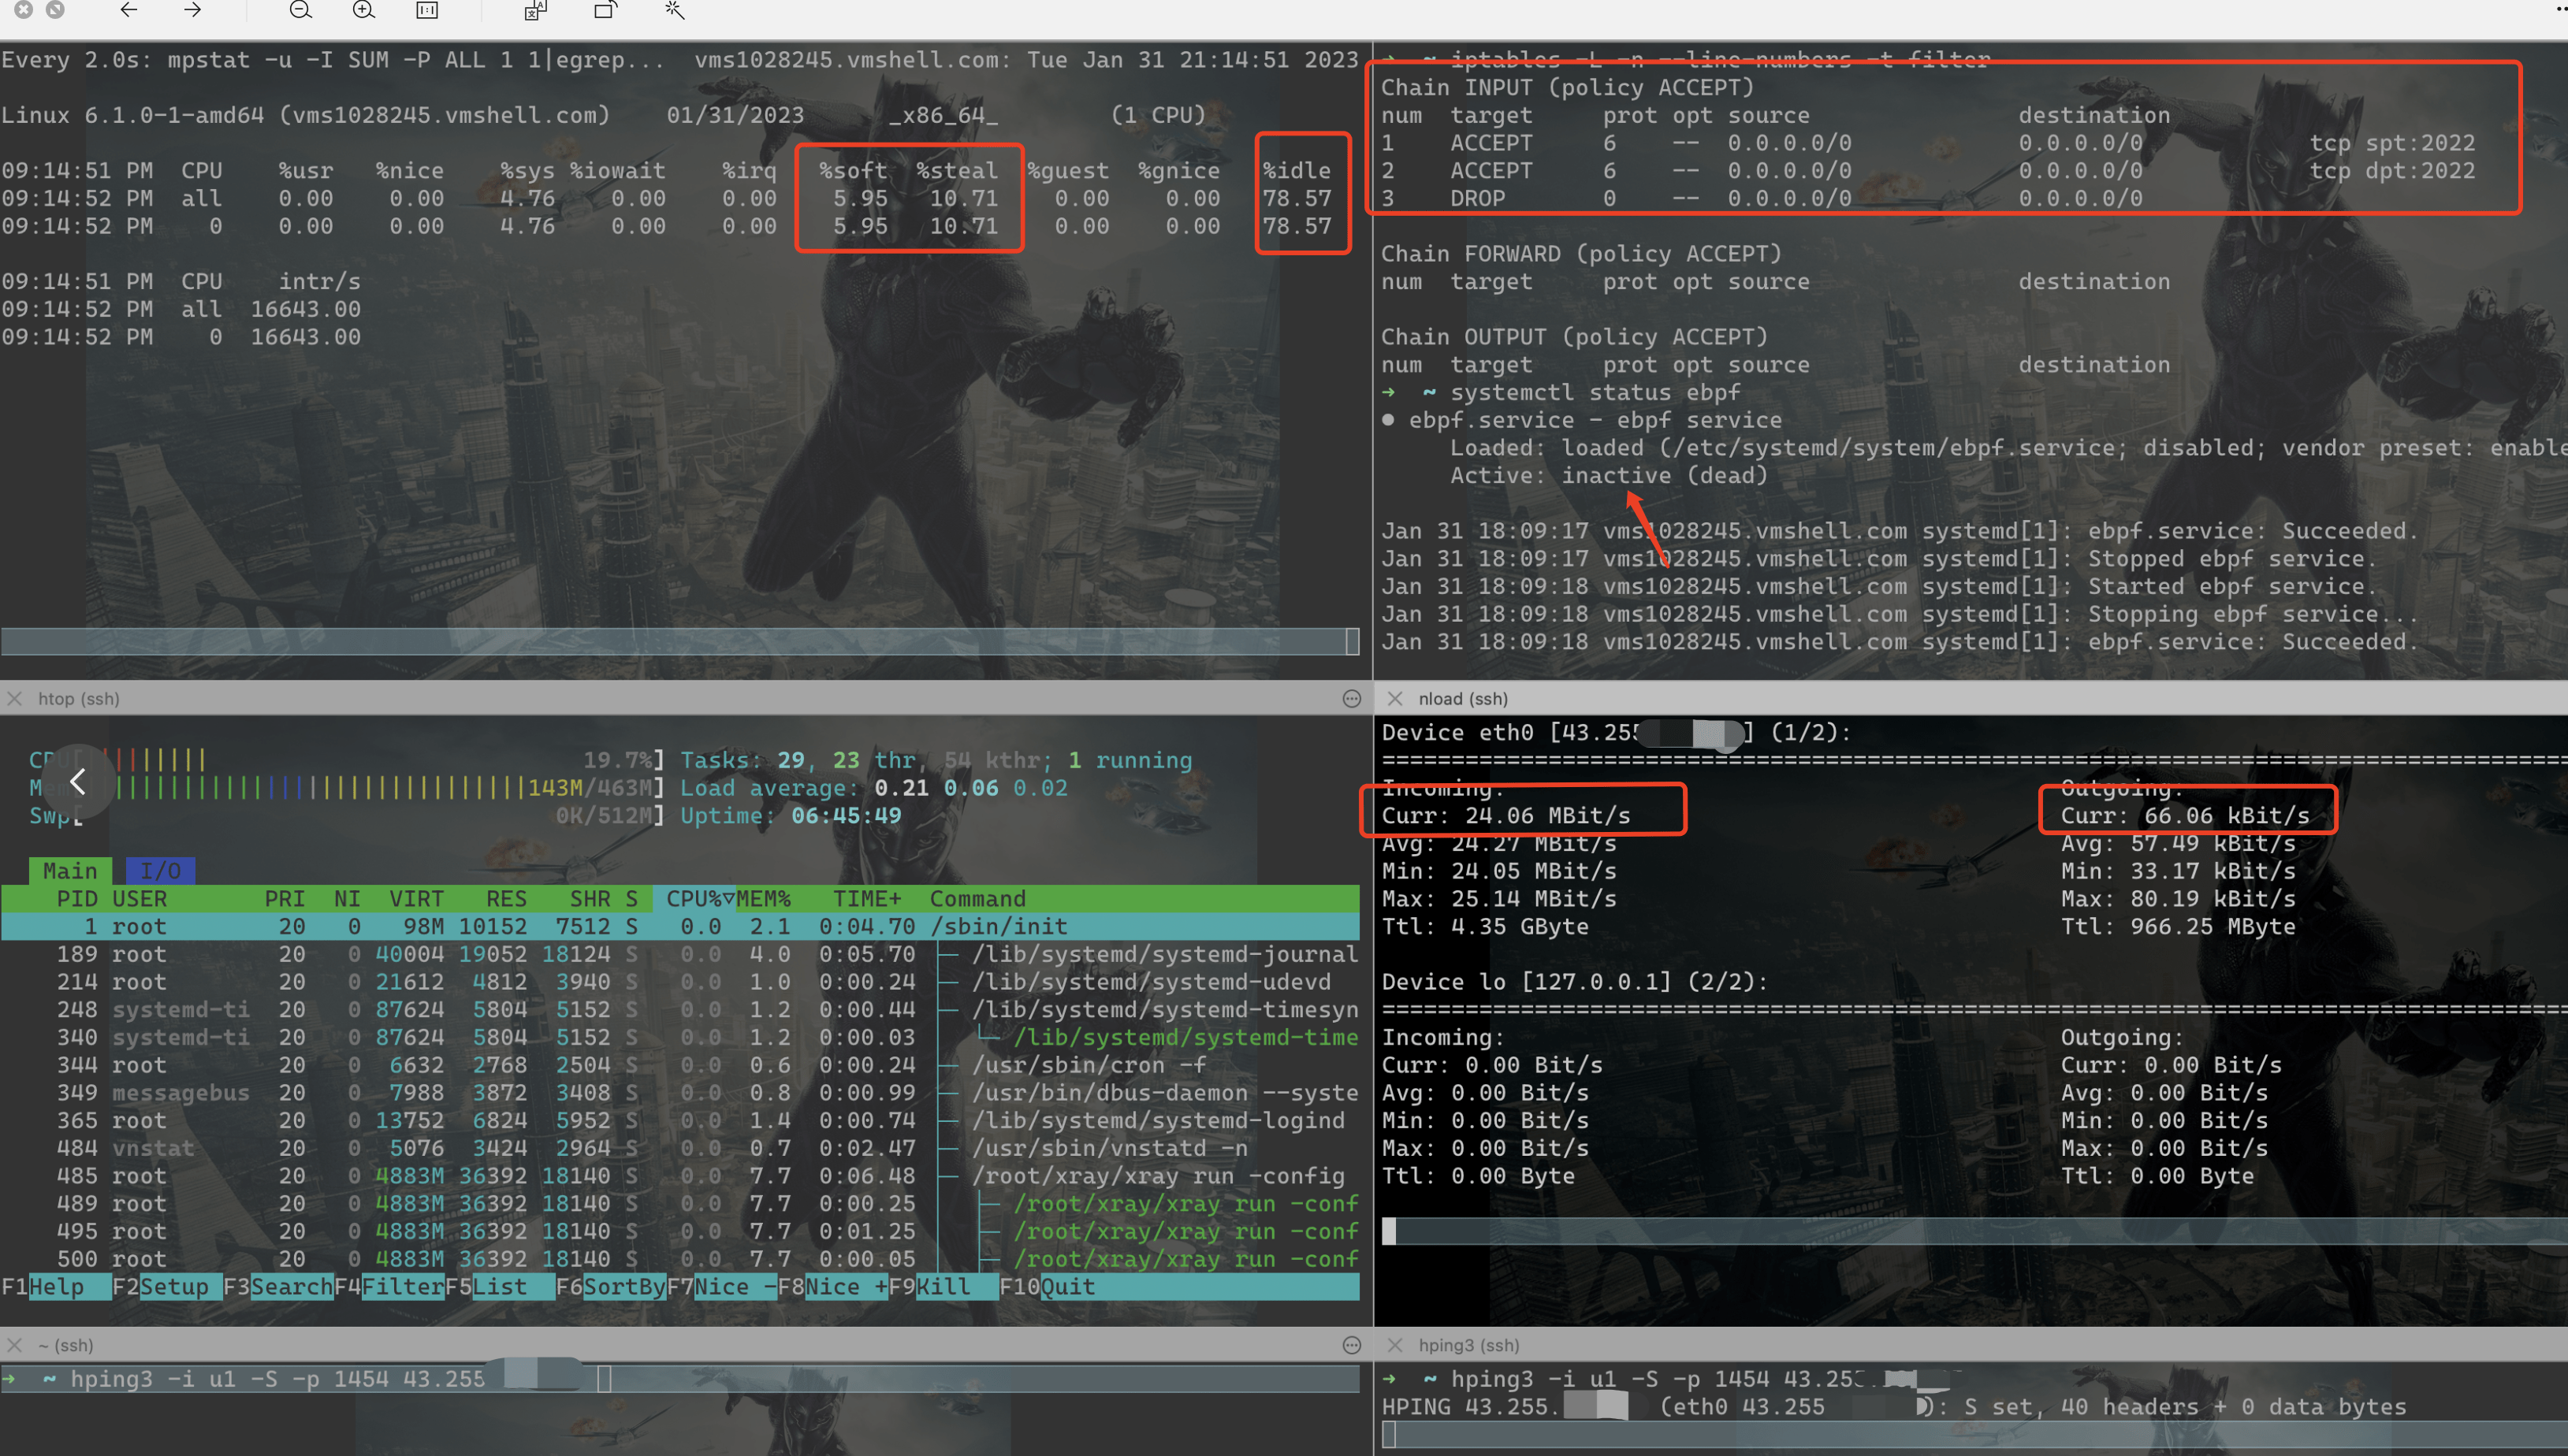The height and width of the screenshot is (1456, 2568).
Task: Open htop pane options ellipsis menu
Action: [x=1352, y=698]
